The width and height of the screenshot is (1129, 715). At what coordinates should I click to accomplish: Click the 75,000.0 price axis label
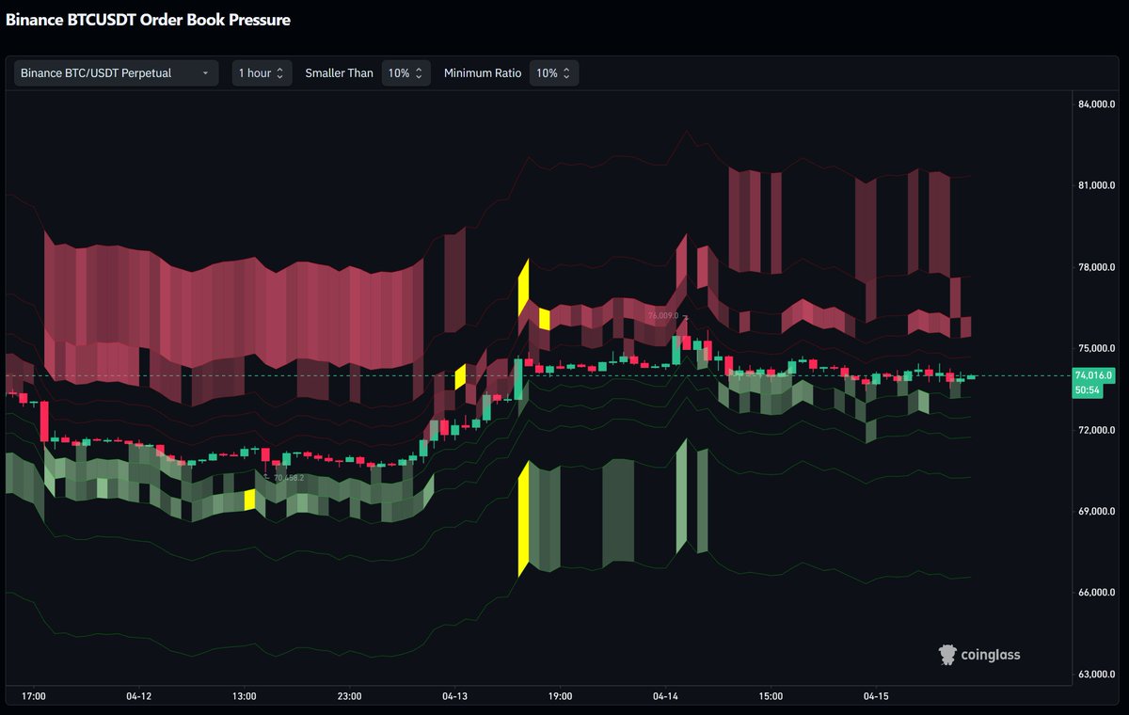(1097, 349)
